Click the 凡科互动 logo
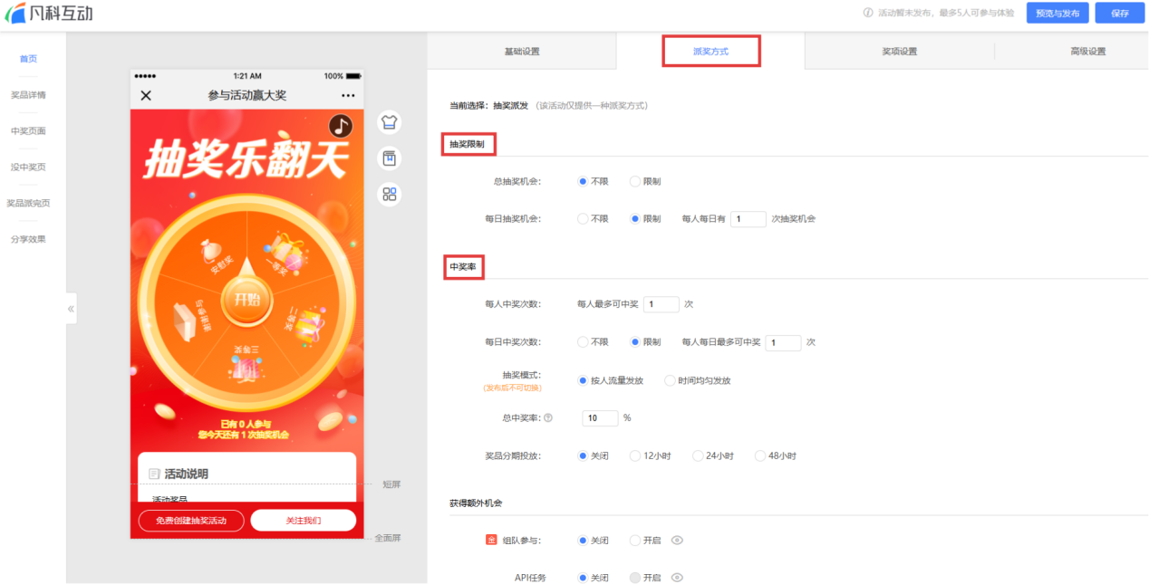 point(49,14)
